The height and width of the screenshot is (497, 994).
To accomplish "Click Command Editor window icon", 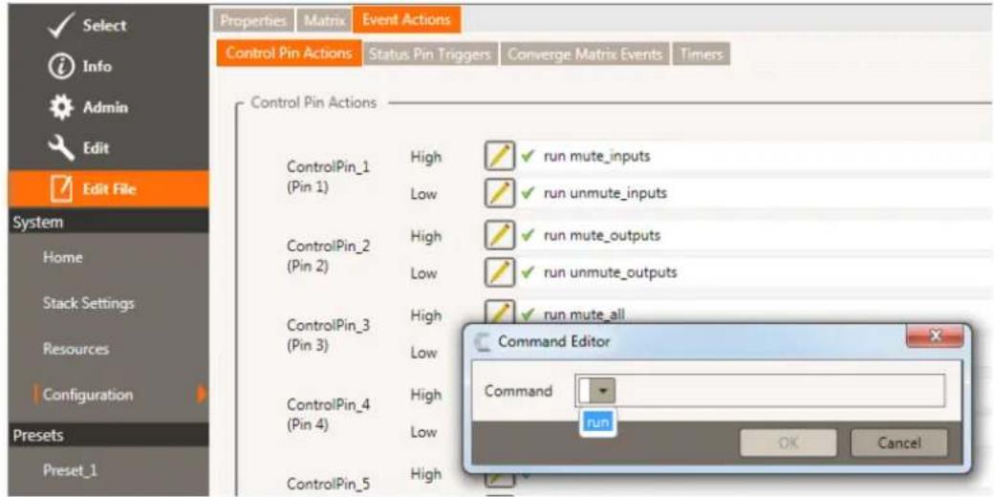I will click(483, 342).
